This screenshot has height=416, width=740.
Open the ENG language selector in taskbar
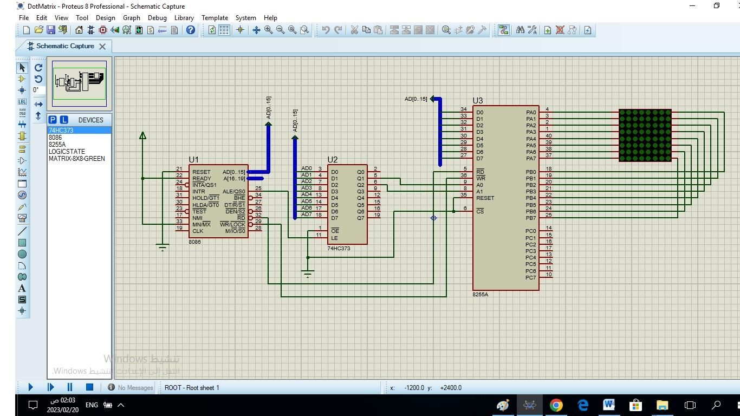click(91, 405)
